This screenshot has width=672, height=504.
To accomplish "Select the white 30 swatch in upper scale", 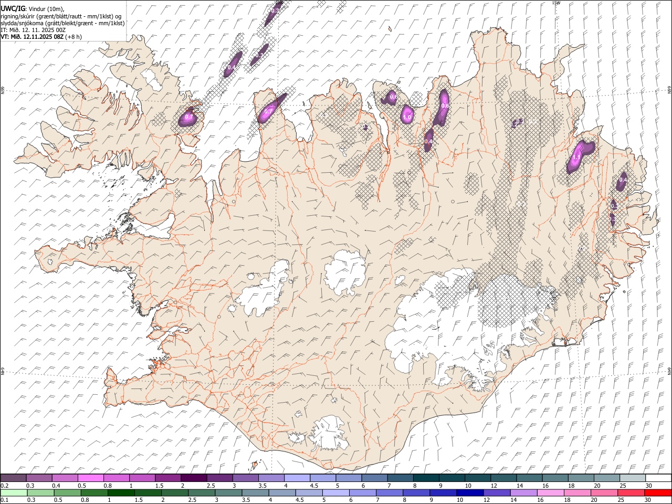I will pos(658,478).
